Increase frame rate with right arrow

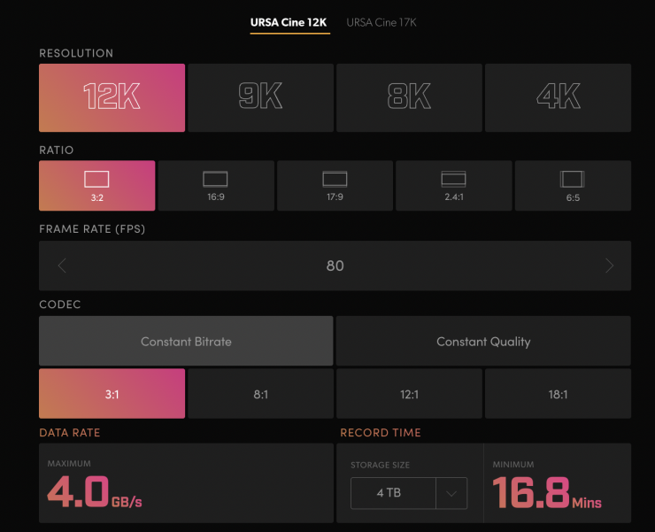[x=609, y=266]
